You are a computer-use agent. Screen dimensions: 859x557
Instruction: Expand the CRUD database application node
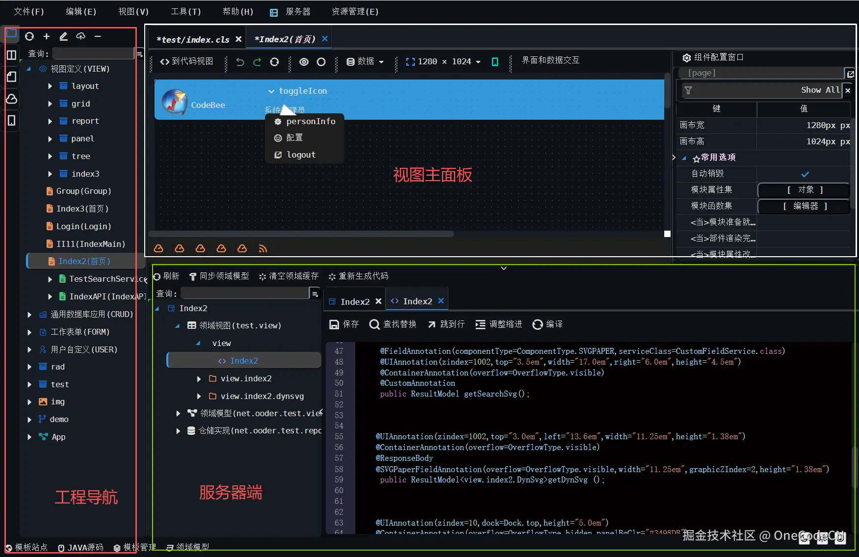coord(29,315)
